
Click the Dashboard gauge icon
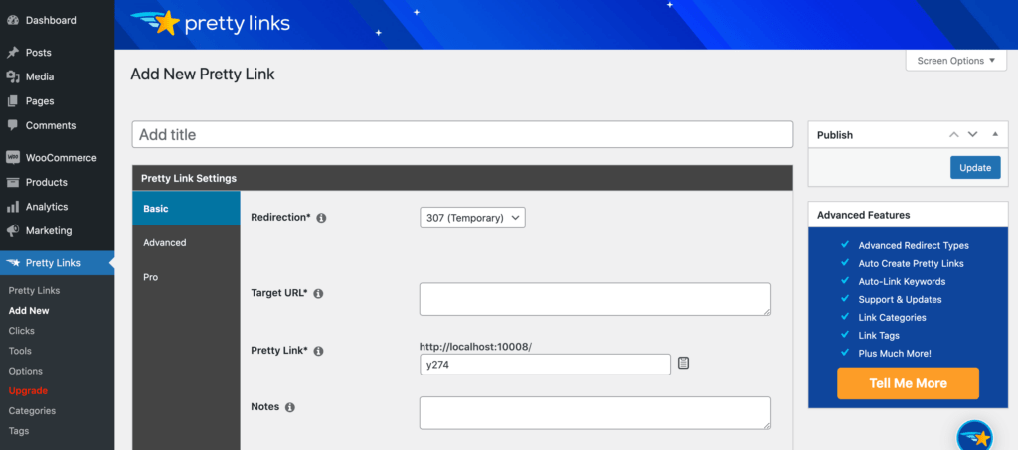pos(12,20)
